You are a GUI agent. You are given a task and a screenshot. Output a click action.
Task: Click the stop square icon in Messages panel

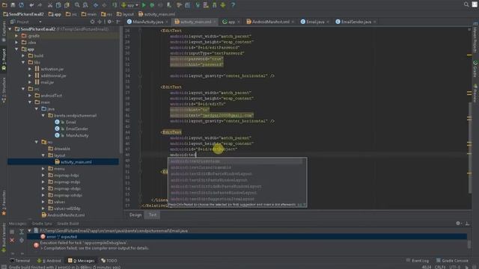[12, 232]
